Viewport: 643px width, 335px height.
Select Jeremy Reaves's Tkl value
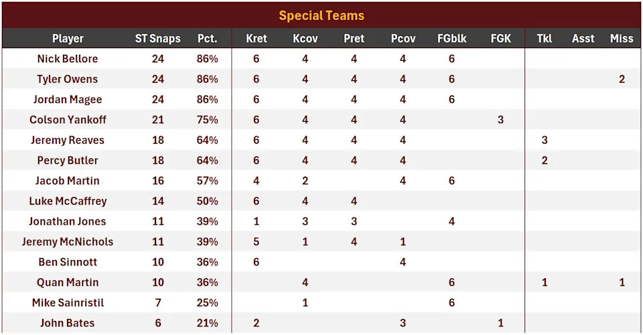pyautogui.click(x=545, y=140)
